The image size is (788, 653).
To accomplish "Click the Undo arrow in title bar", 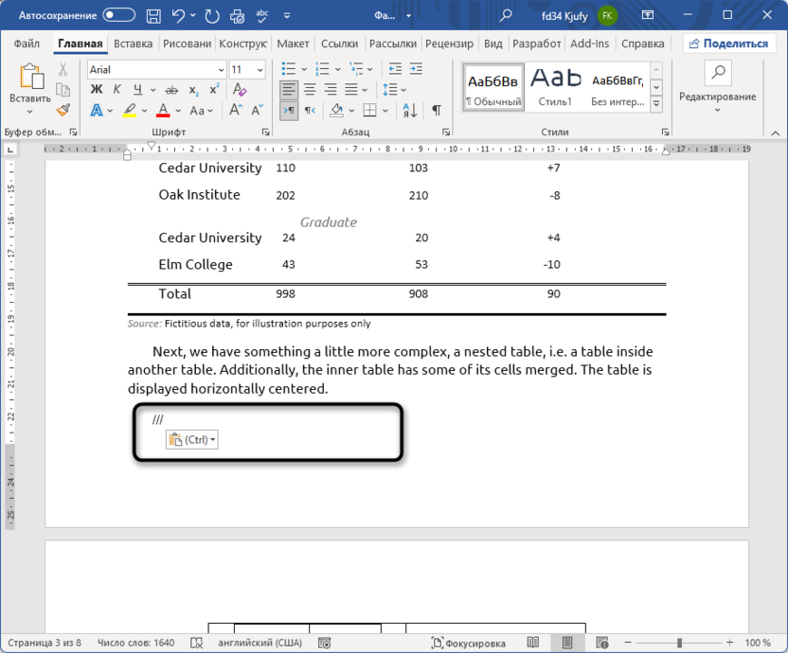I will [177, 15].
